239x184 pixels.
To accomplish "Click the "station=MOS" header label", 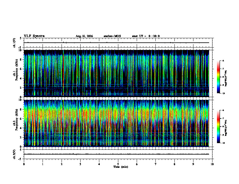I will (112, 36).
